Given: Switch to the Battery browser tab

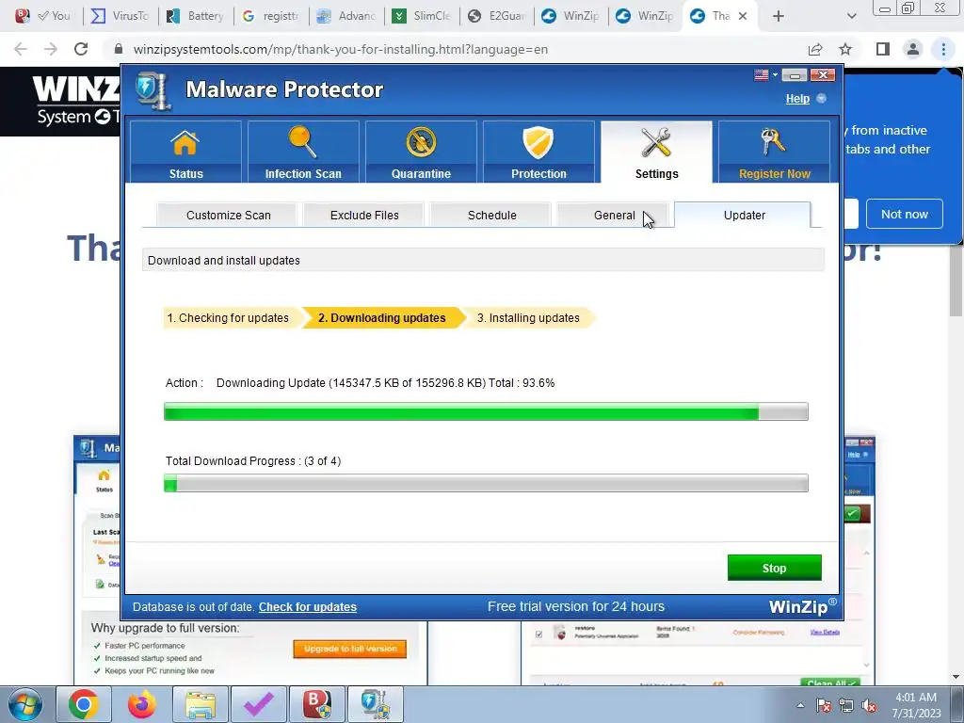Looking at the screenshot, I should point(196,16).
